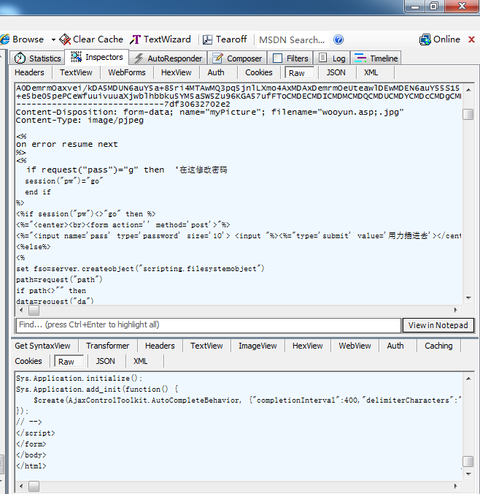The width and height of the screenshot is (480, 494).
Task: Select request Headers inspector tab
Action: click(29, 72)
